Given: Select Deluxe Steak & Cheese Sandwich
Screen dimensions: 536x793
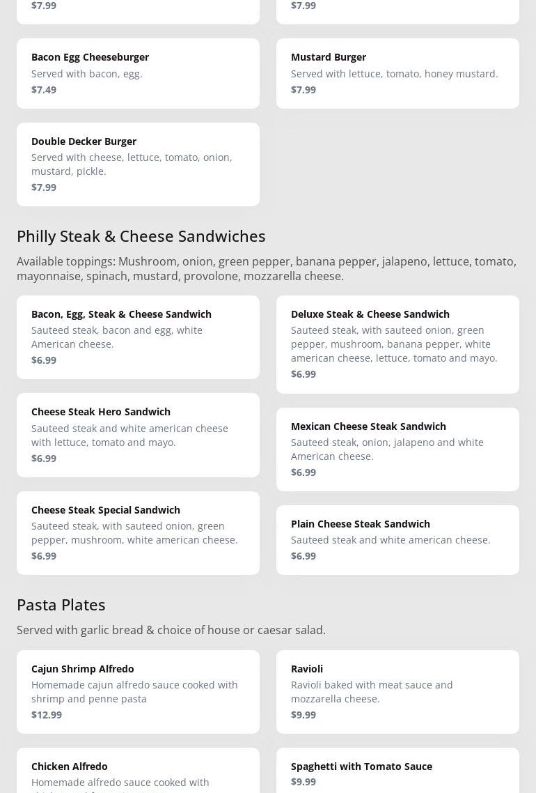Looking at the screenshot, I should (397, 344).
